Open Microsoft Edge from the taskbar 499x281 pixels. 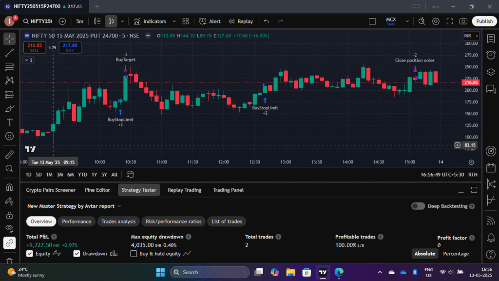pos(339,272)
